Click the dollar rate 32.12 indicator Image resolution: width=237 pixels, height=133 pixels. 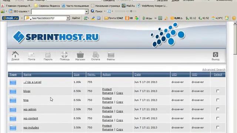point(191,18)
